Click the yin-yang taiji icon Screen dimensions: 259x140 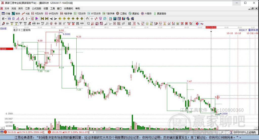(x=197, y=24)
